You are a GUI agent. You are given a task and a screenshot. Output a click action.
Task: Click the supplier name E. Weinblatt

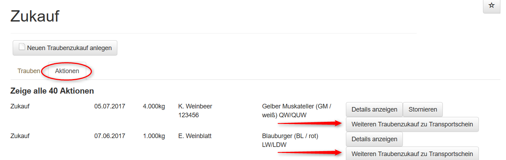point(195,136)
